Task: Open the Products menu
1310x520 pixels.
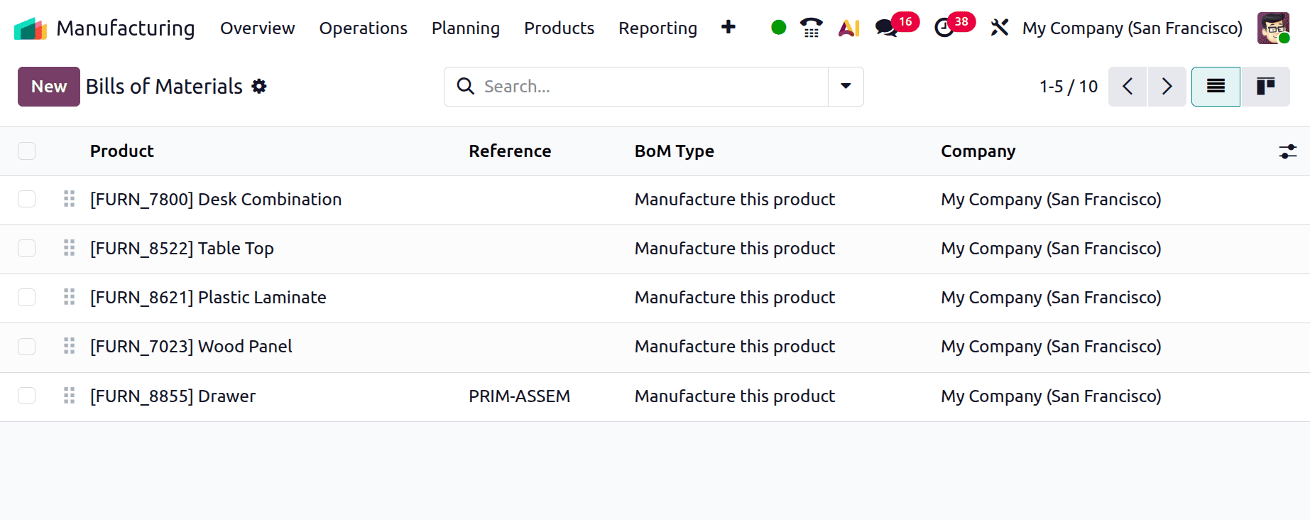Action: click(x=559, y=28)
